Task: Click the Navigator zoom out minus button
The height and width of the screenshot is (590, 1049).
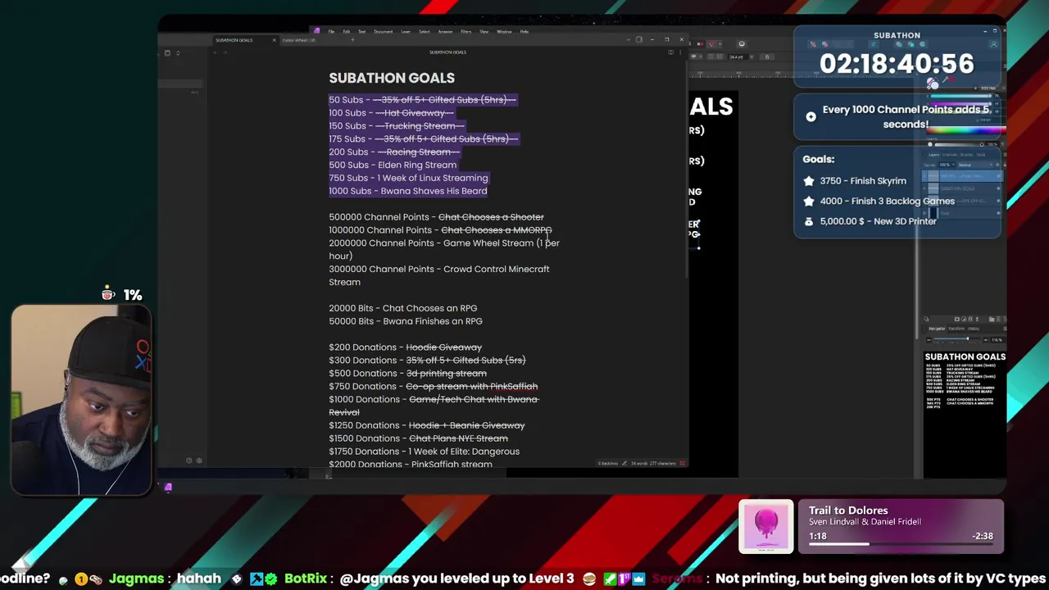Action: [x=929, y=340]
